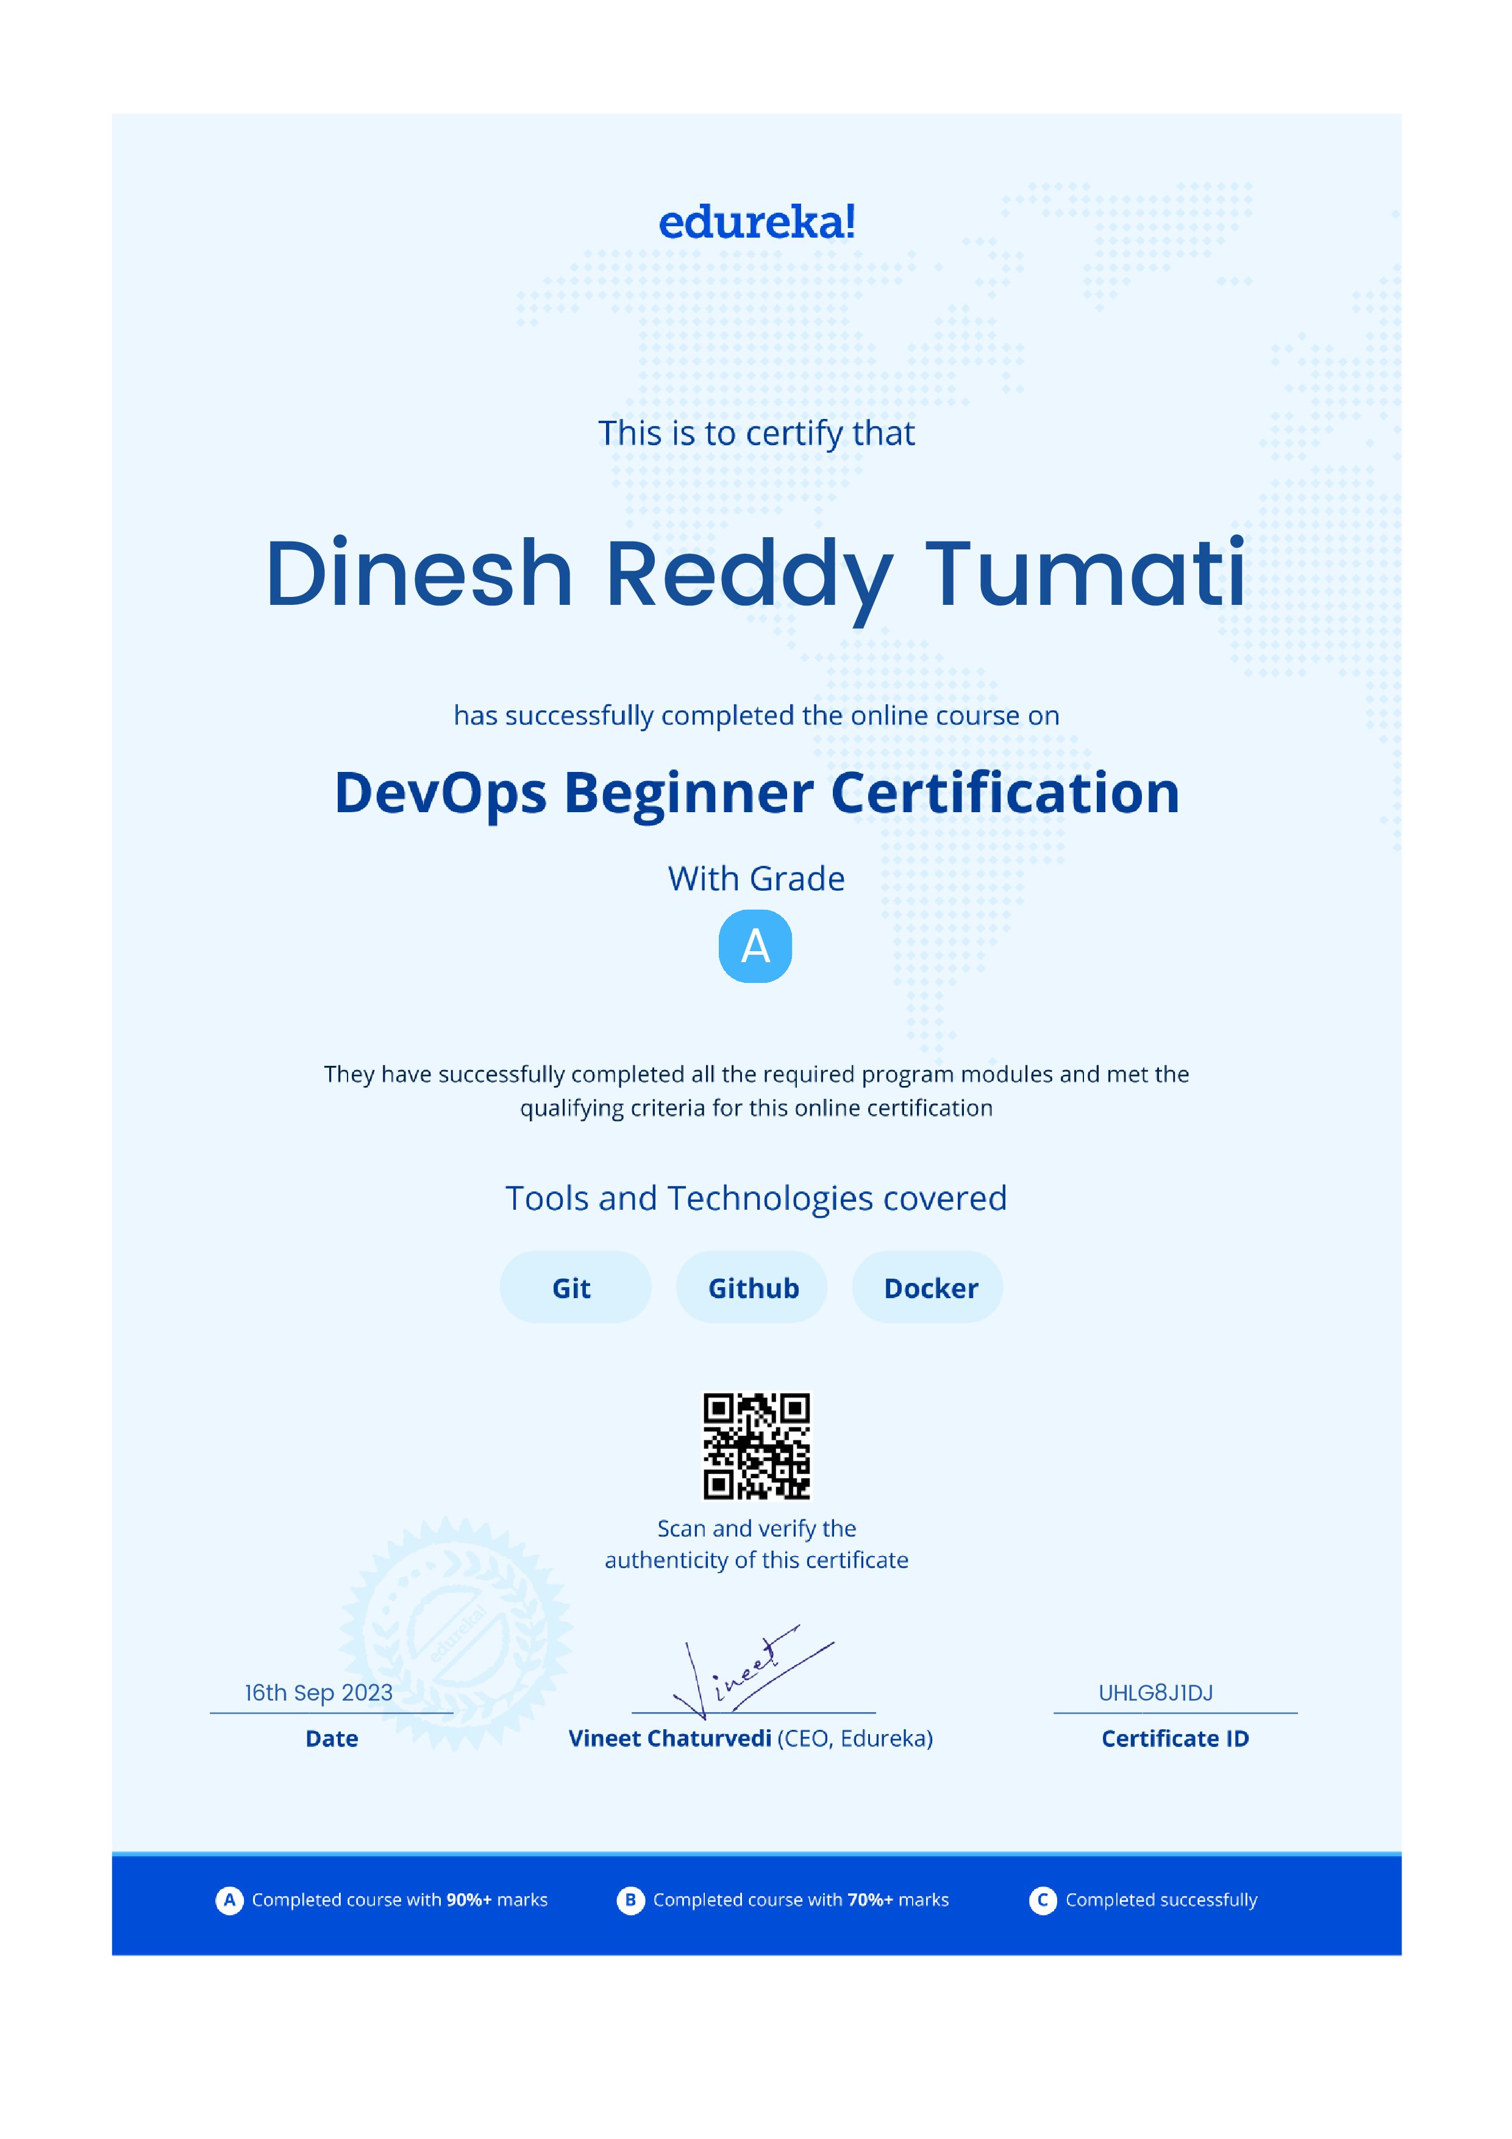Click the QR code to verify certificate

757,1446
